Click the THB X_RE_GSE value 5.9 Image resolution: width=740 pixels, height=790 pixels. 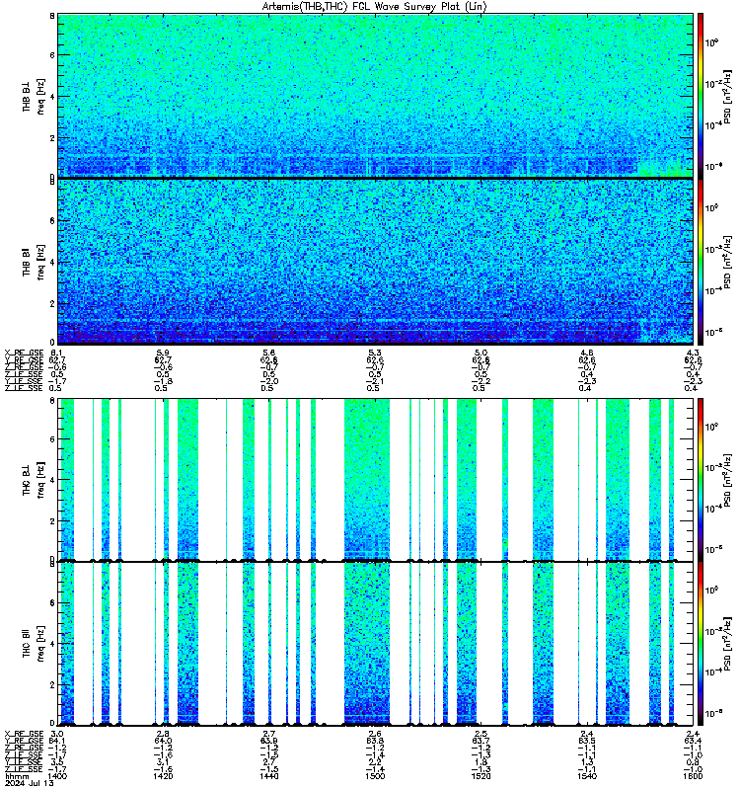pos(163,353)
